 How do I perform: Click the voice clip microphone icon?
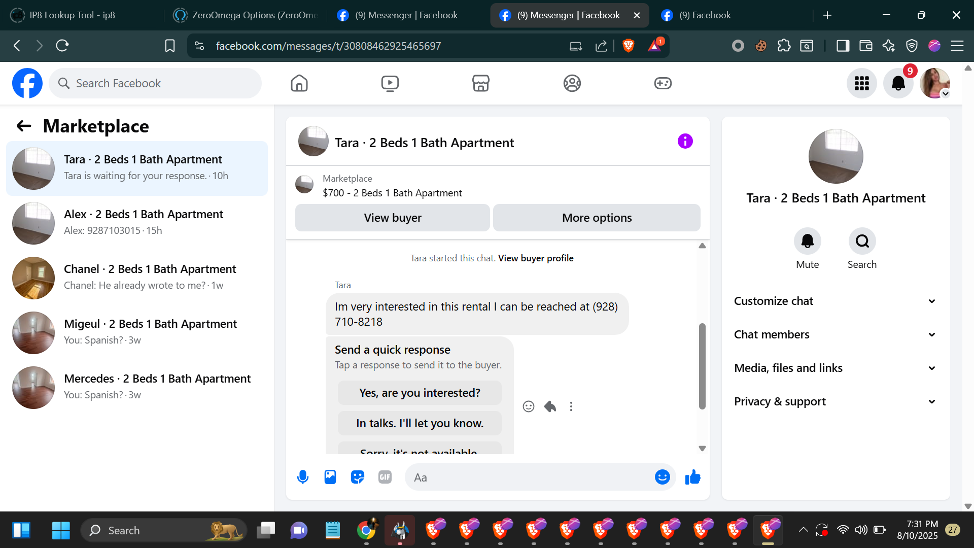(303, 477)
